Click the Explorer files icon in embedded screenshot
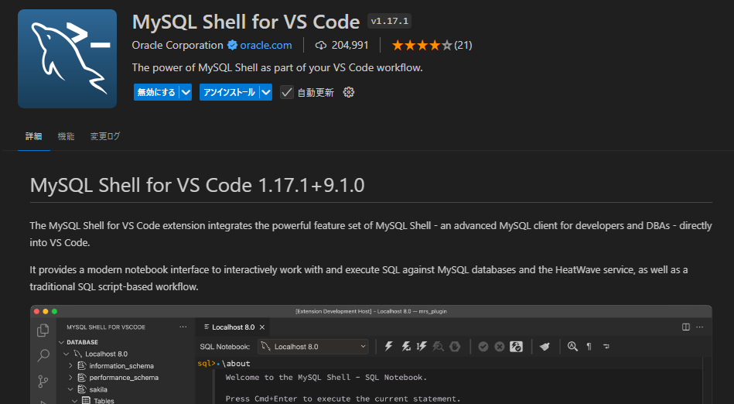 click(43, 330)
